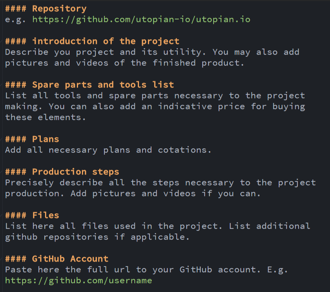This screenshot has height=292, width=330.
Task: Click the Plans heading
Action: (x=45, y=139)
